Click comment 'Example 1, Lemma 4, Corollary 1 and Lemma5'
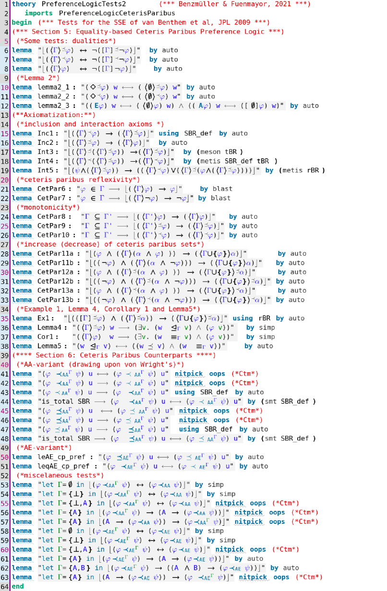 pos(108,308)
